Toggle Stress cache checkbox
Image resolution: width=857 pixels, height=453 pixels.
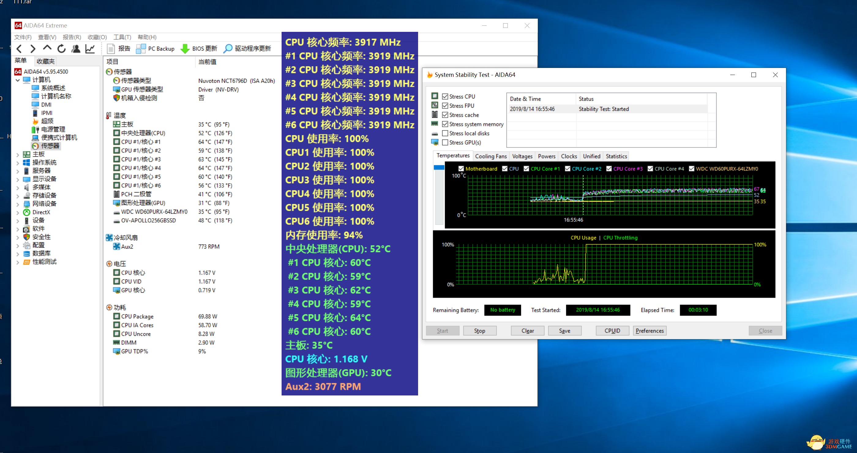pyautogui.click(x=445, y=115)
